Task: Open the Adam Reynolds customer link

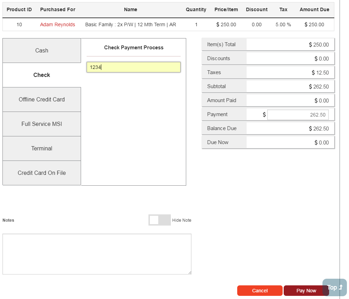Action: pyautogui.click(x=57, y=25)
